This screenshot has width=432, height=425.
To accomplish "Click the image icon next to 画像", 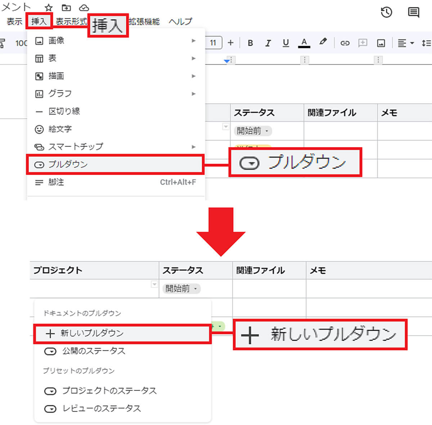I will tap(39, 41).
